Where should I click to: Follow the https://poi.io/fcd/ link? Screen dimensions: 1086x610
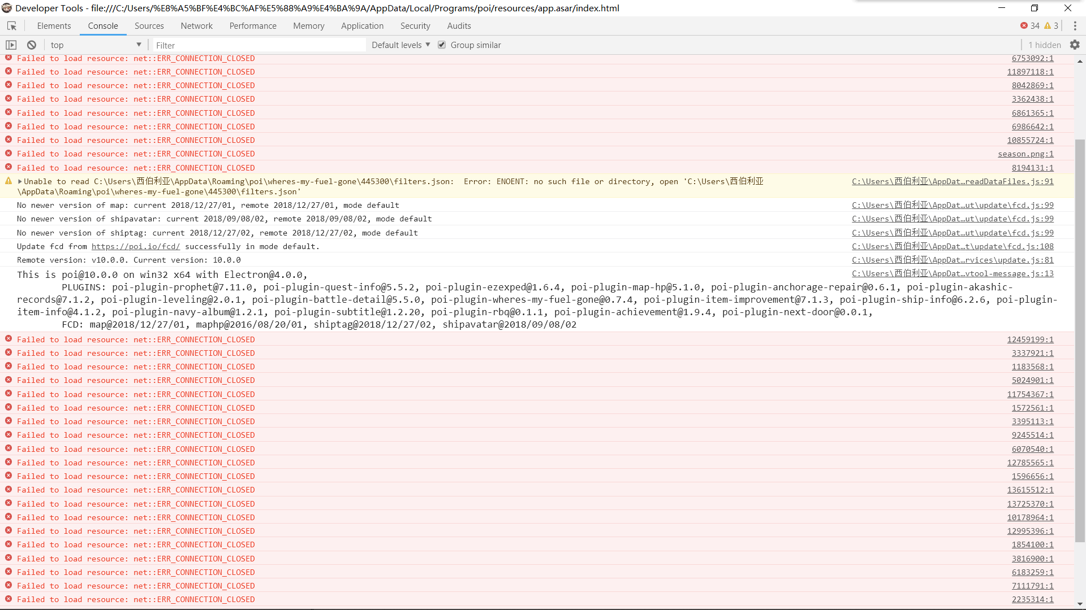click(x=135, y=246)
